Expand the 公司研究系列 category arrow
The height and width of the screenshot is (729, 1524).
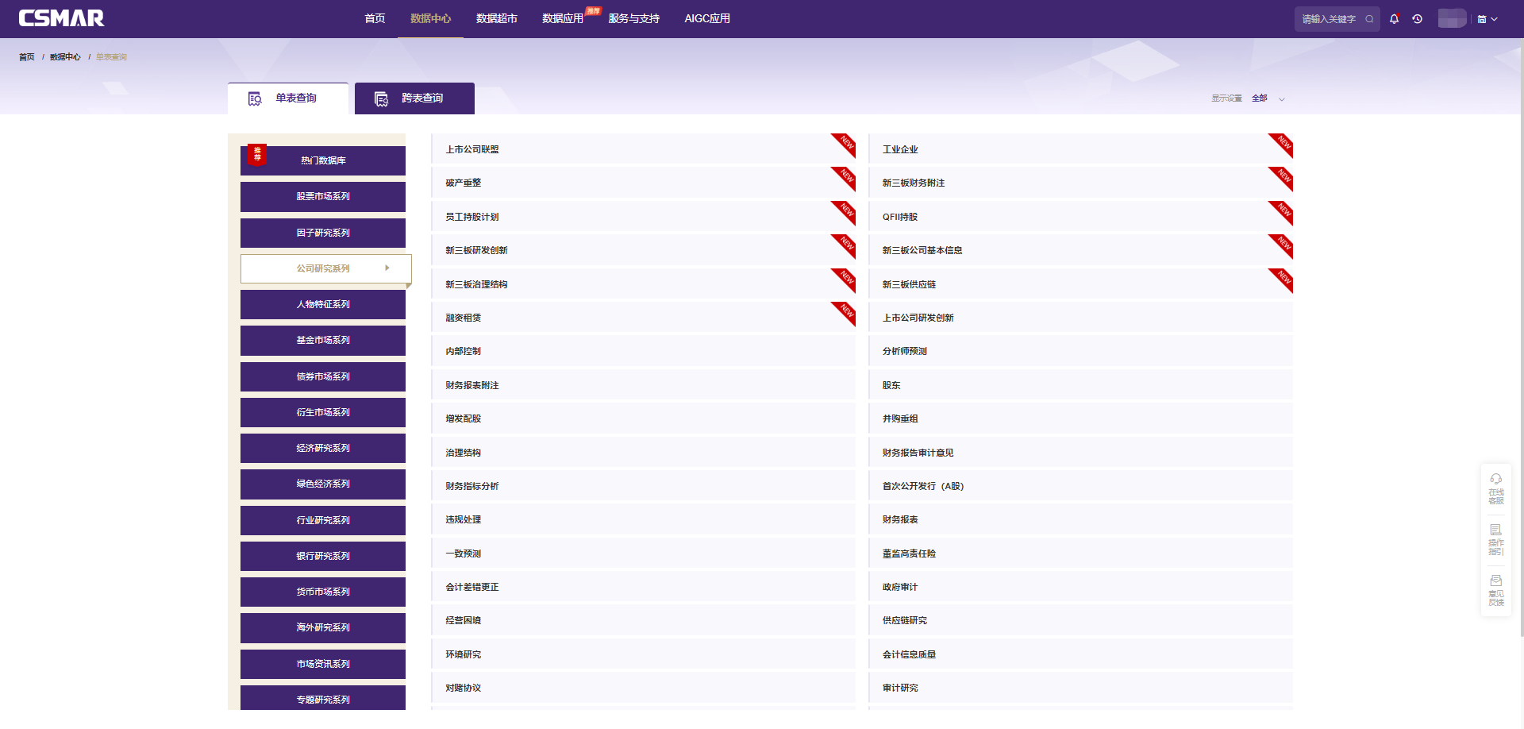coord(387,268)
